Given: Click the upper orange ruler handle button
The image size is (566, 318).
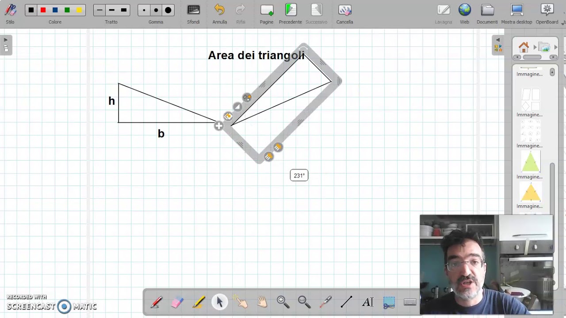Looking at the screenshot, I should [278, 147].
